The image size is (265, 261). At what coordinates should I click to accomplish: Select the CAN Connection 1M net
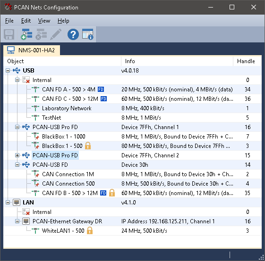point(68,174)
